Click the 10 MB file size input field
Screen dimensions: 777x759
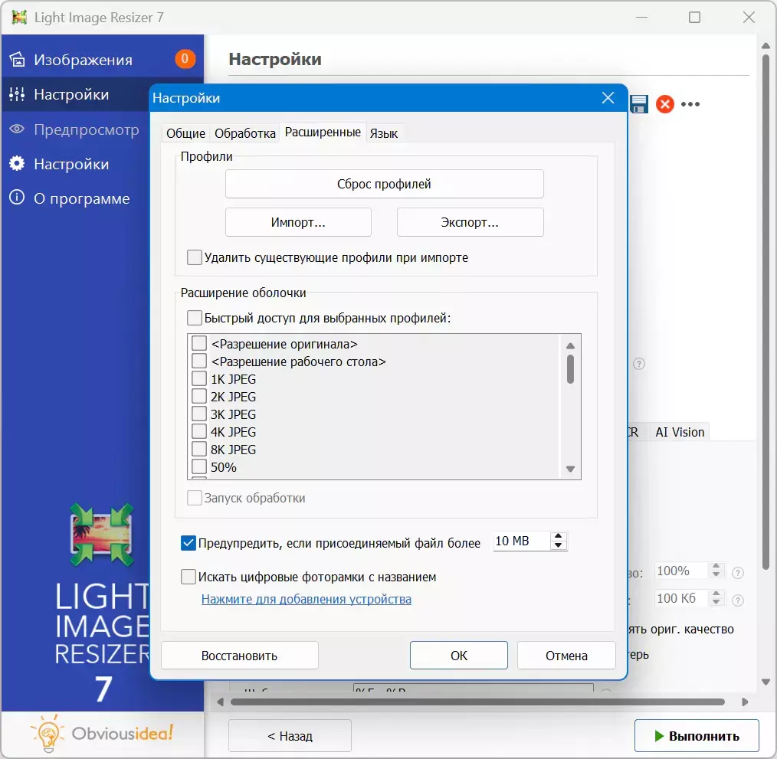(520, 541)
